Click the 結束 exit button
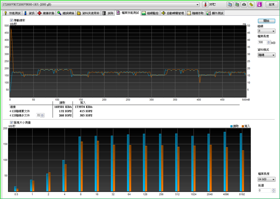Image resolution: width=280 pixels, height=199 pixels. pyautogui.click(x=272, y=4)
